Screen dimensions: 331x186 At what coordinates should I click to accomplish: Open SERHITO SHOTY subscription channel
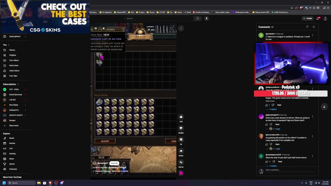[16, 115]
